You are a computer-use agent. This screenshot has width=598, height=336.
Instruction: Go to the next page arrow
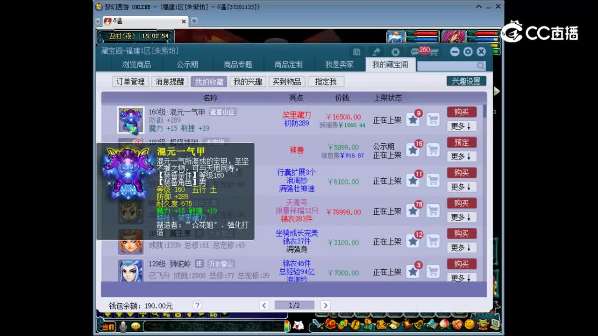(x=325, y=305)
